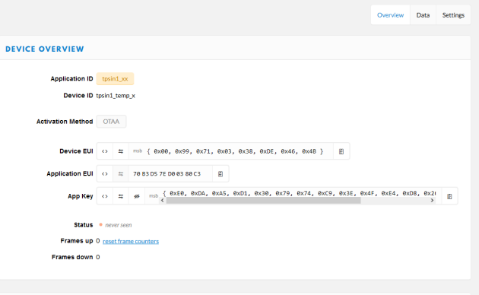479x295 pixels.
Task: Toggle Application EUI code format icon
Action: (105, 174)
